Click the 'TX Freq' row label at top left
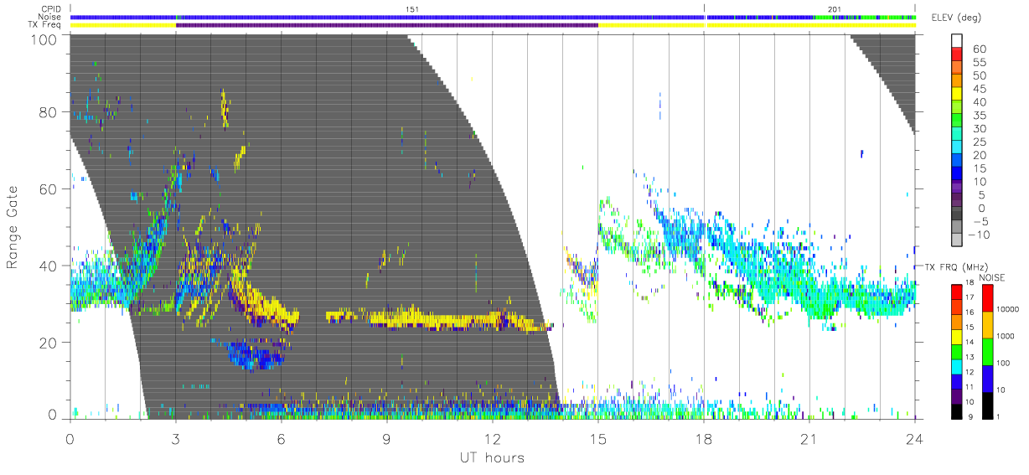The height and width of the screenshot is (475, 1029). (x=44, y=25)
